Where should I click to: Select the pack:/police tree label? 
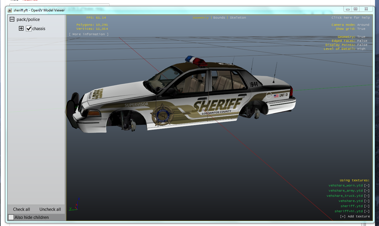pos(28,19)
